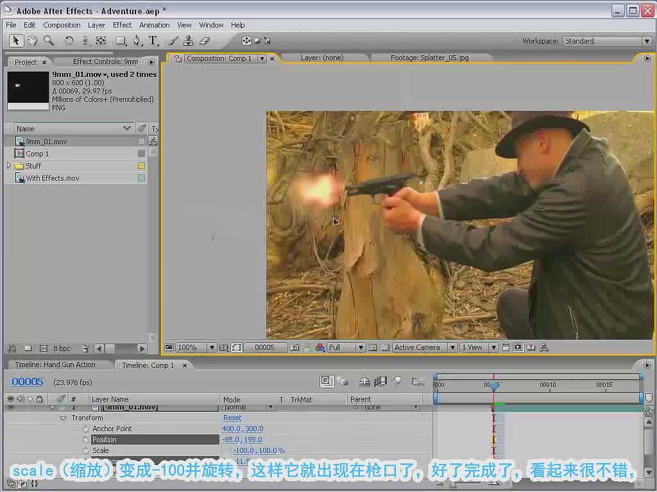This screenshot has height=492, width=657.
Task: Toggle the Anchor Point stopwatch
Action: pyautogui.click(x=85, y=429)
